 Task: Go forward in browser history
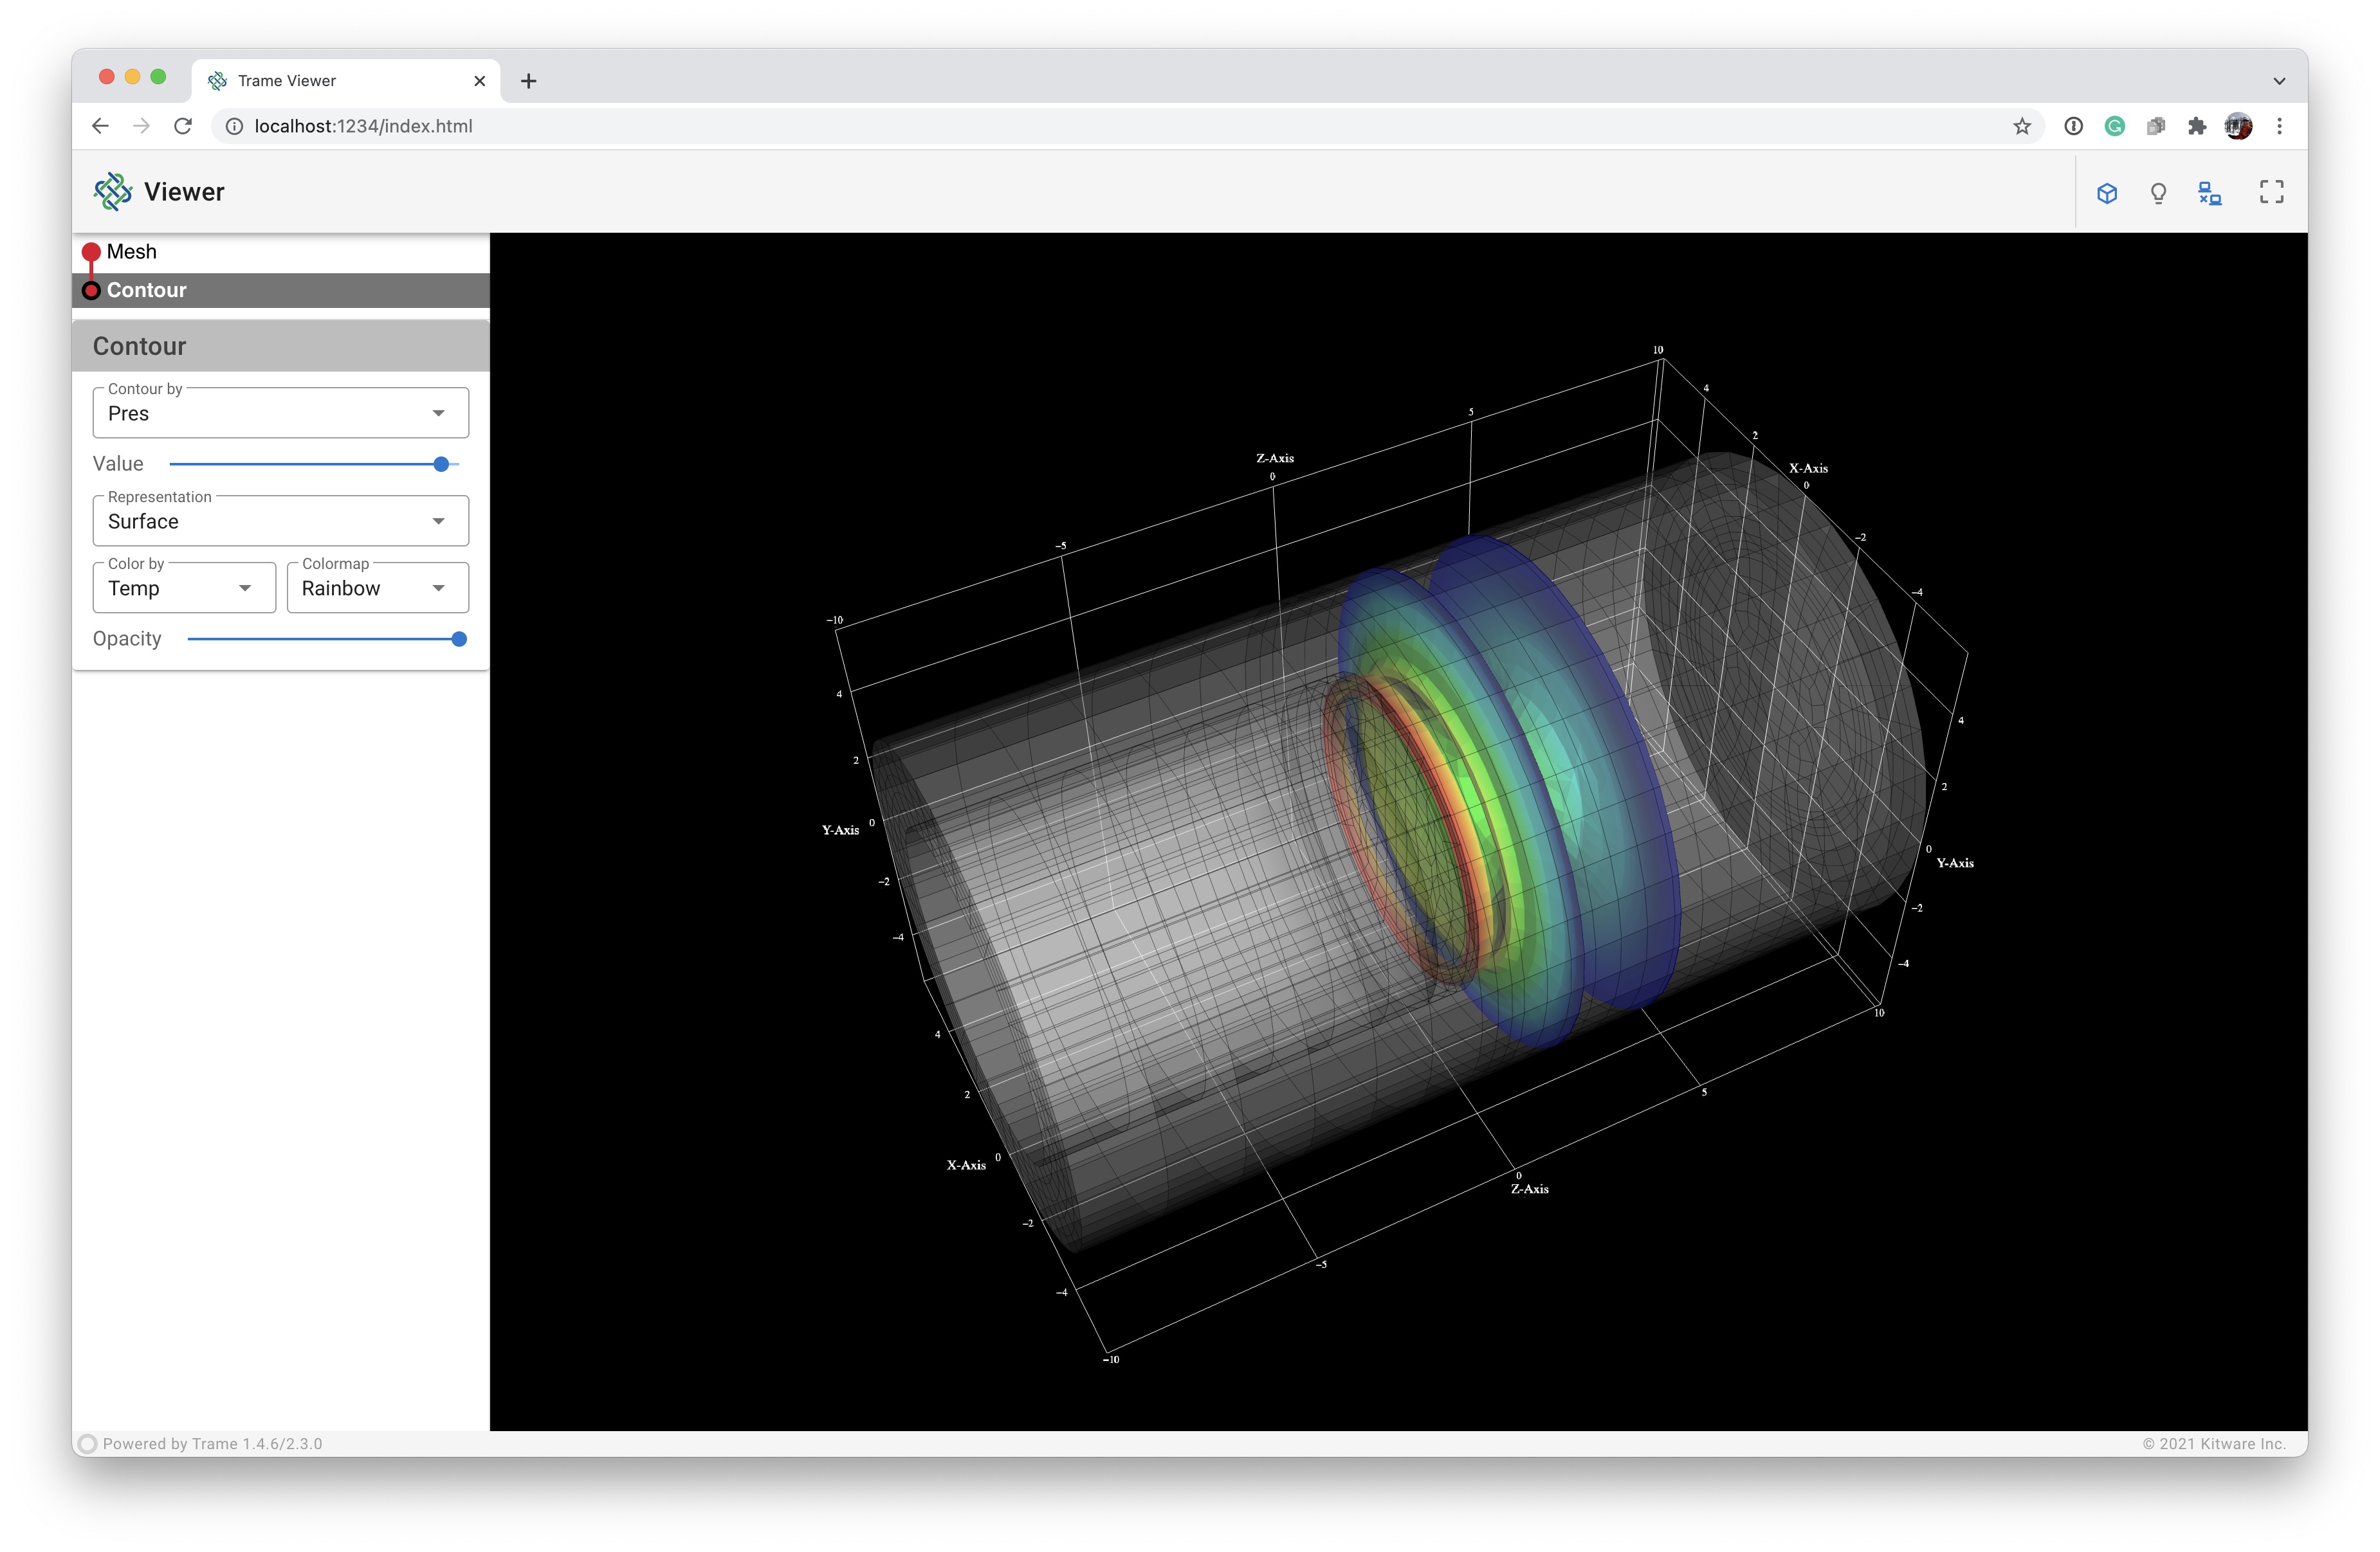tap(141, 126)
